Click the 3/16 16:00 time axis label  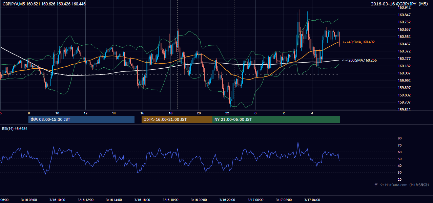(x=142, y=200)
